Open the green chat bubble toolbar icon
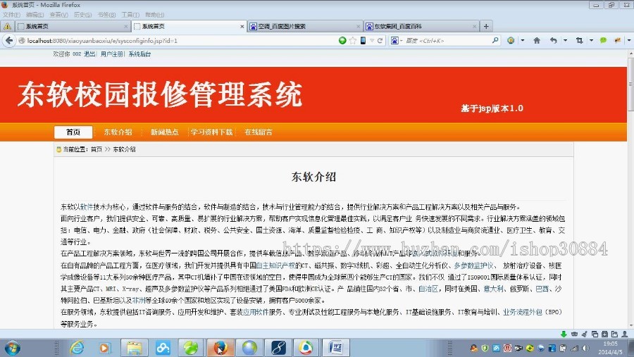 pyautogui.click(x=603, y=40)
